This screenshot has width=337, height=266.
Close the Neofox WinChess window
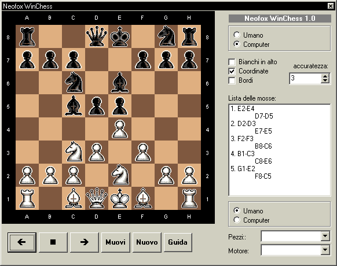(x=331, y=6)
